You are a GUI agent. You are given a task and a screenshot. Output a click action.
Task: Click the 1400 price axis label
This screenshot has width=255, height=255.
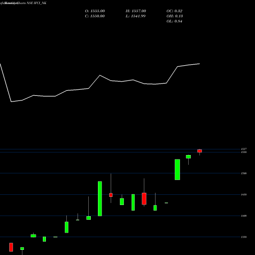(x=244, y=216)
